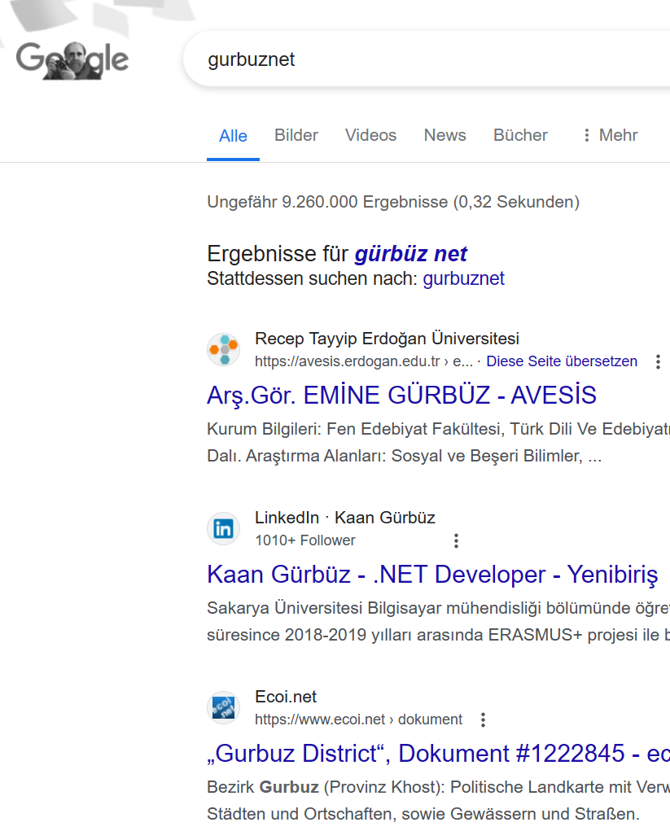The width and height of the screenshot is (670, 831).
Task: Go to the News tab
Action: click(x=444, y=135)
